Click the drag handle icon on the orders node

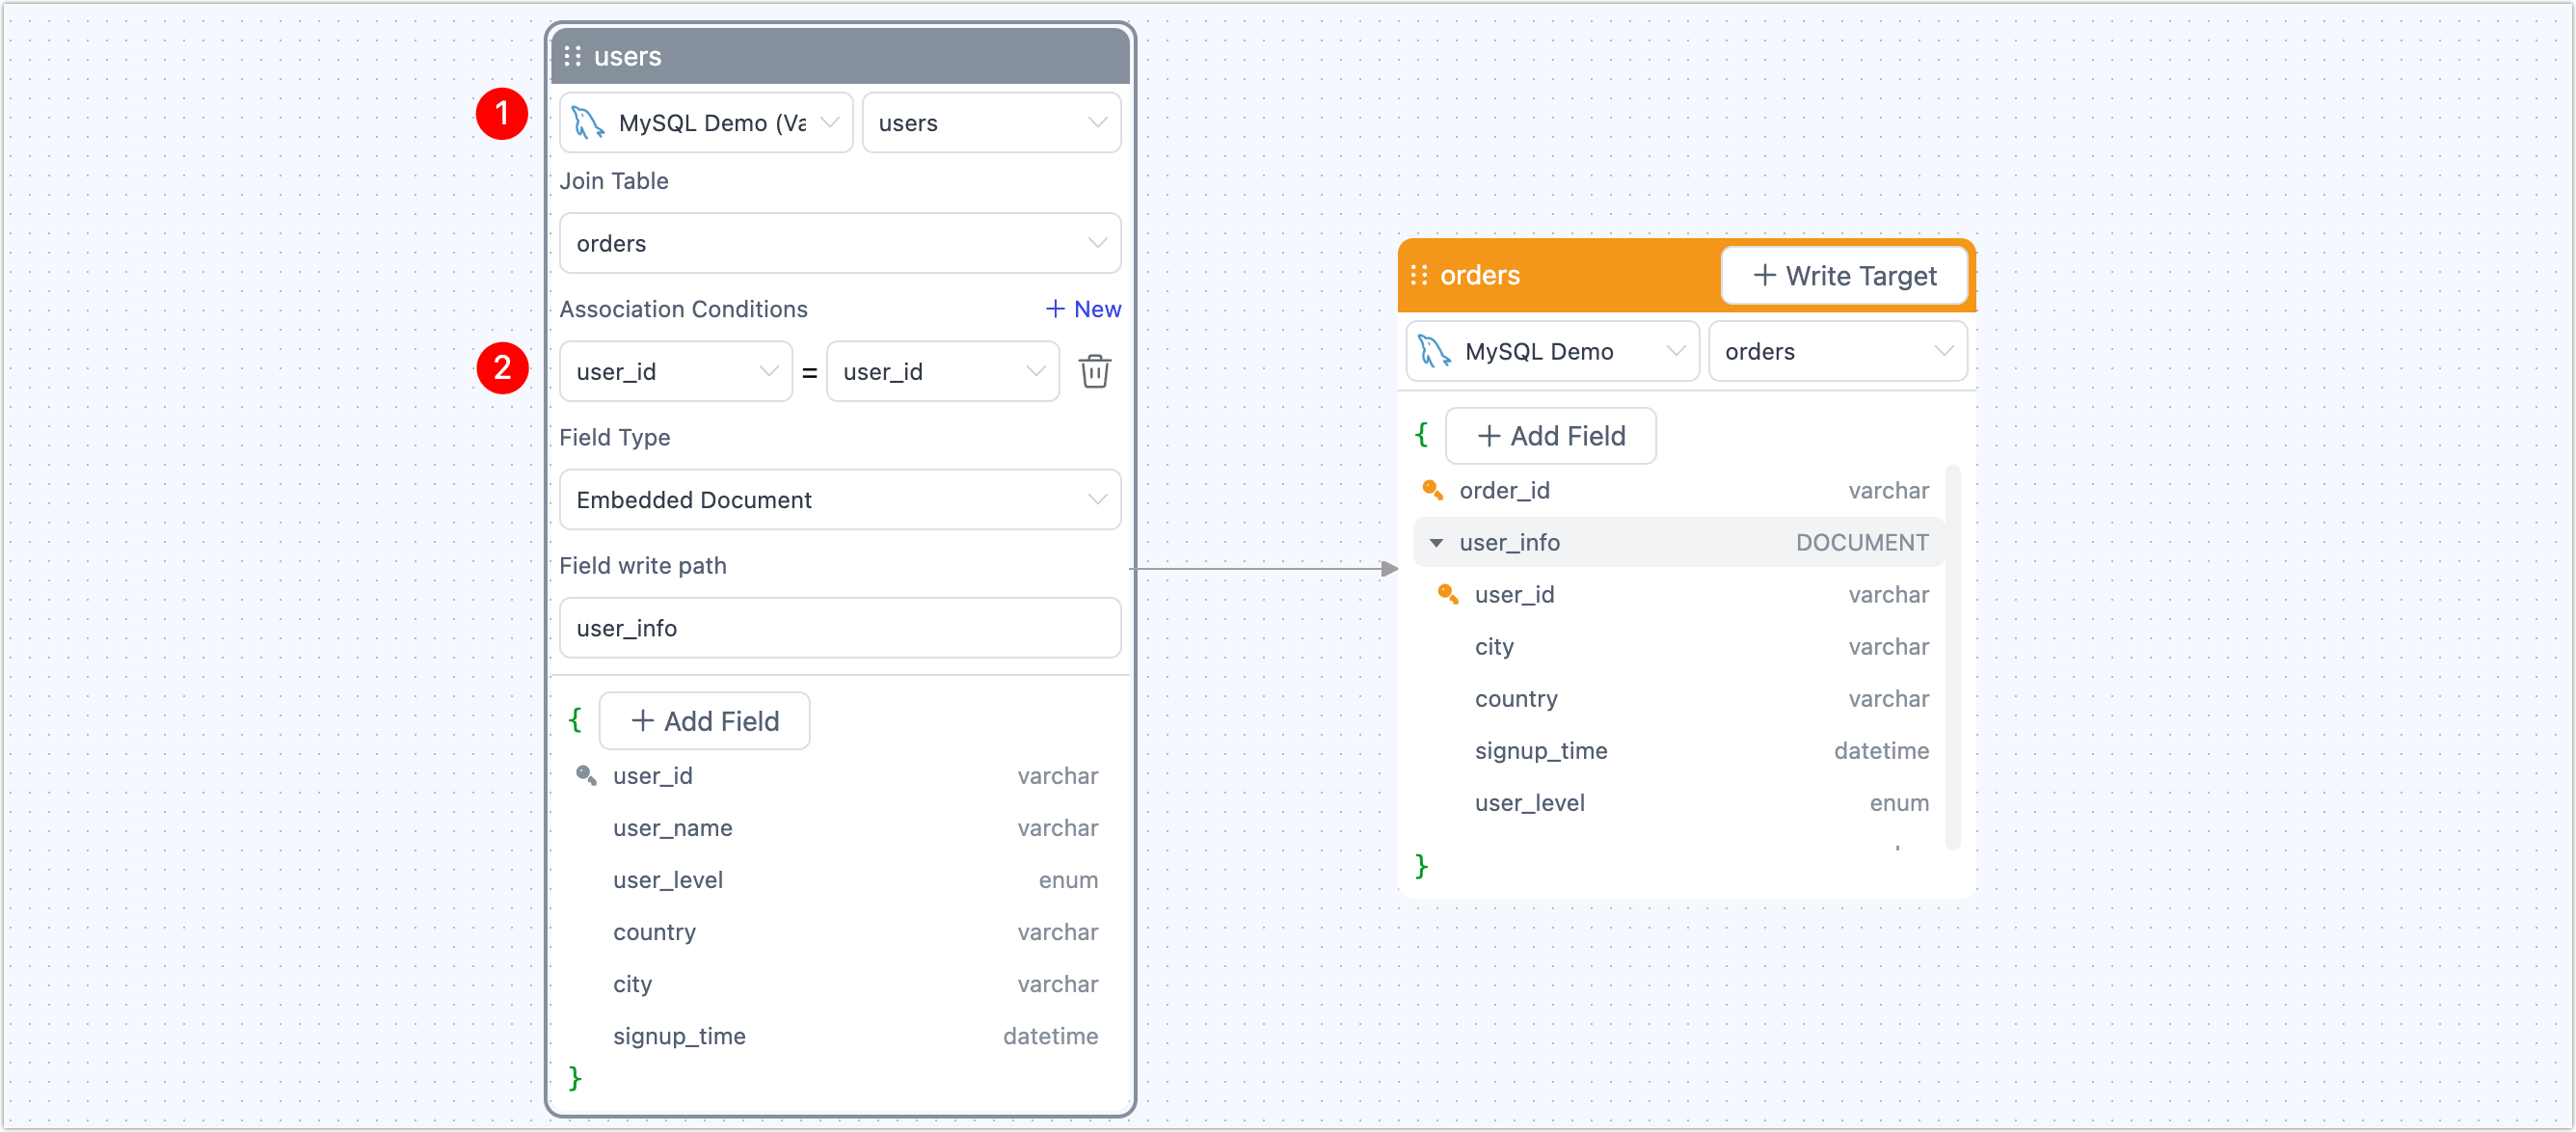coord(1420,275)
